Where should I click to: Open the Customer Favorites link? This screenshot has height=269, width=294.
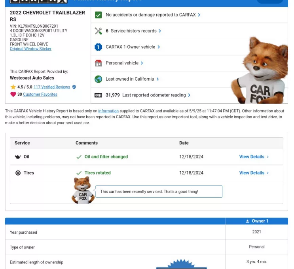pyautogui.click(x=40, y=95)
